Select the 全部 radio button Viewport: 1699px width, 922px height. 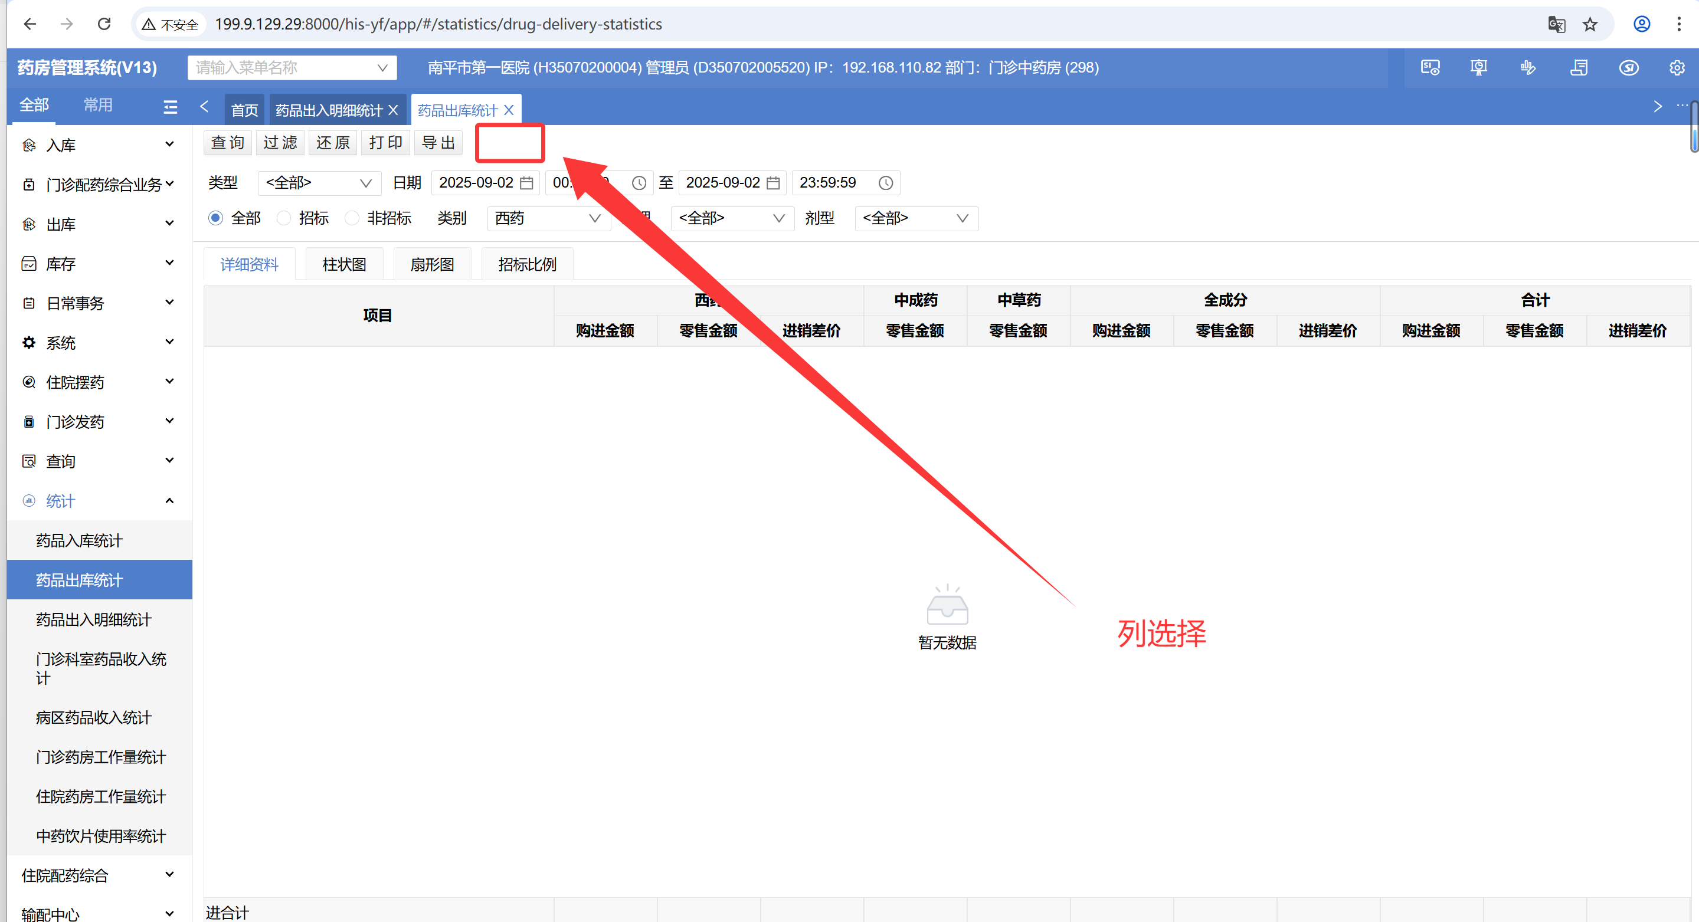tap(215, 218)
